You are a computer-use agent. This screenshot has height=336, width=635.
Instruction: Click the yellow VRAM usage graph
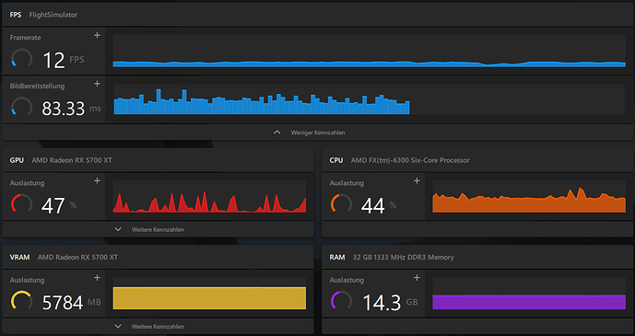coord(209,294)
